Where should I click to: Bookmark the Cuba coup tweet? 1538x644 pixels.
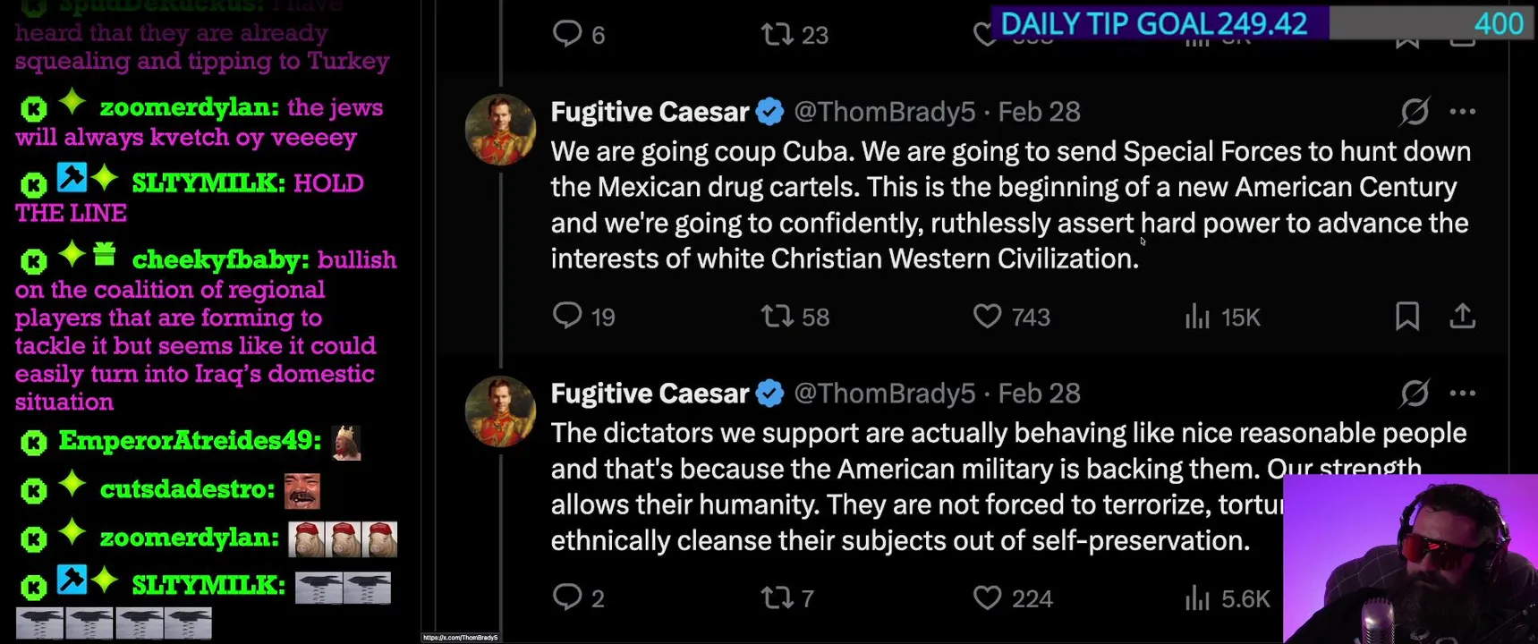point(1406,316)
